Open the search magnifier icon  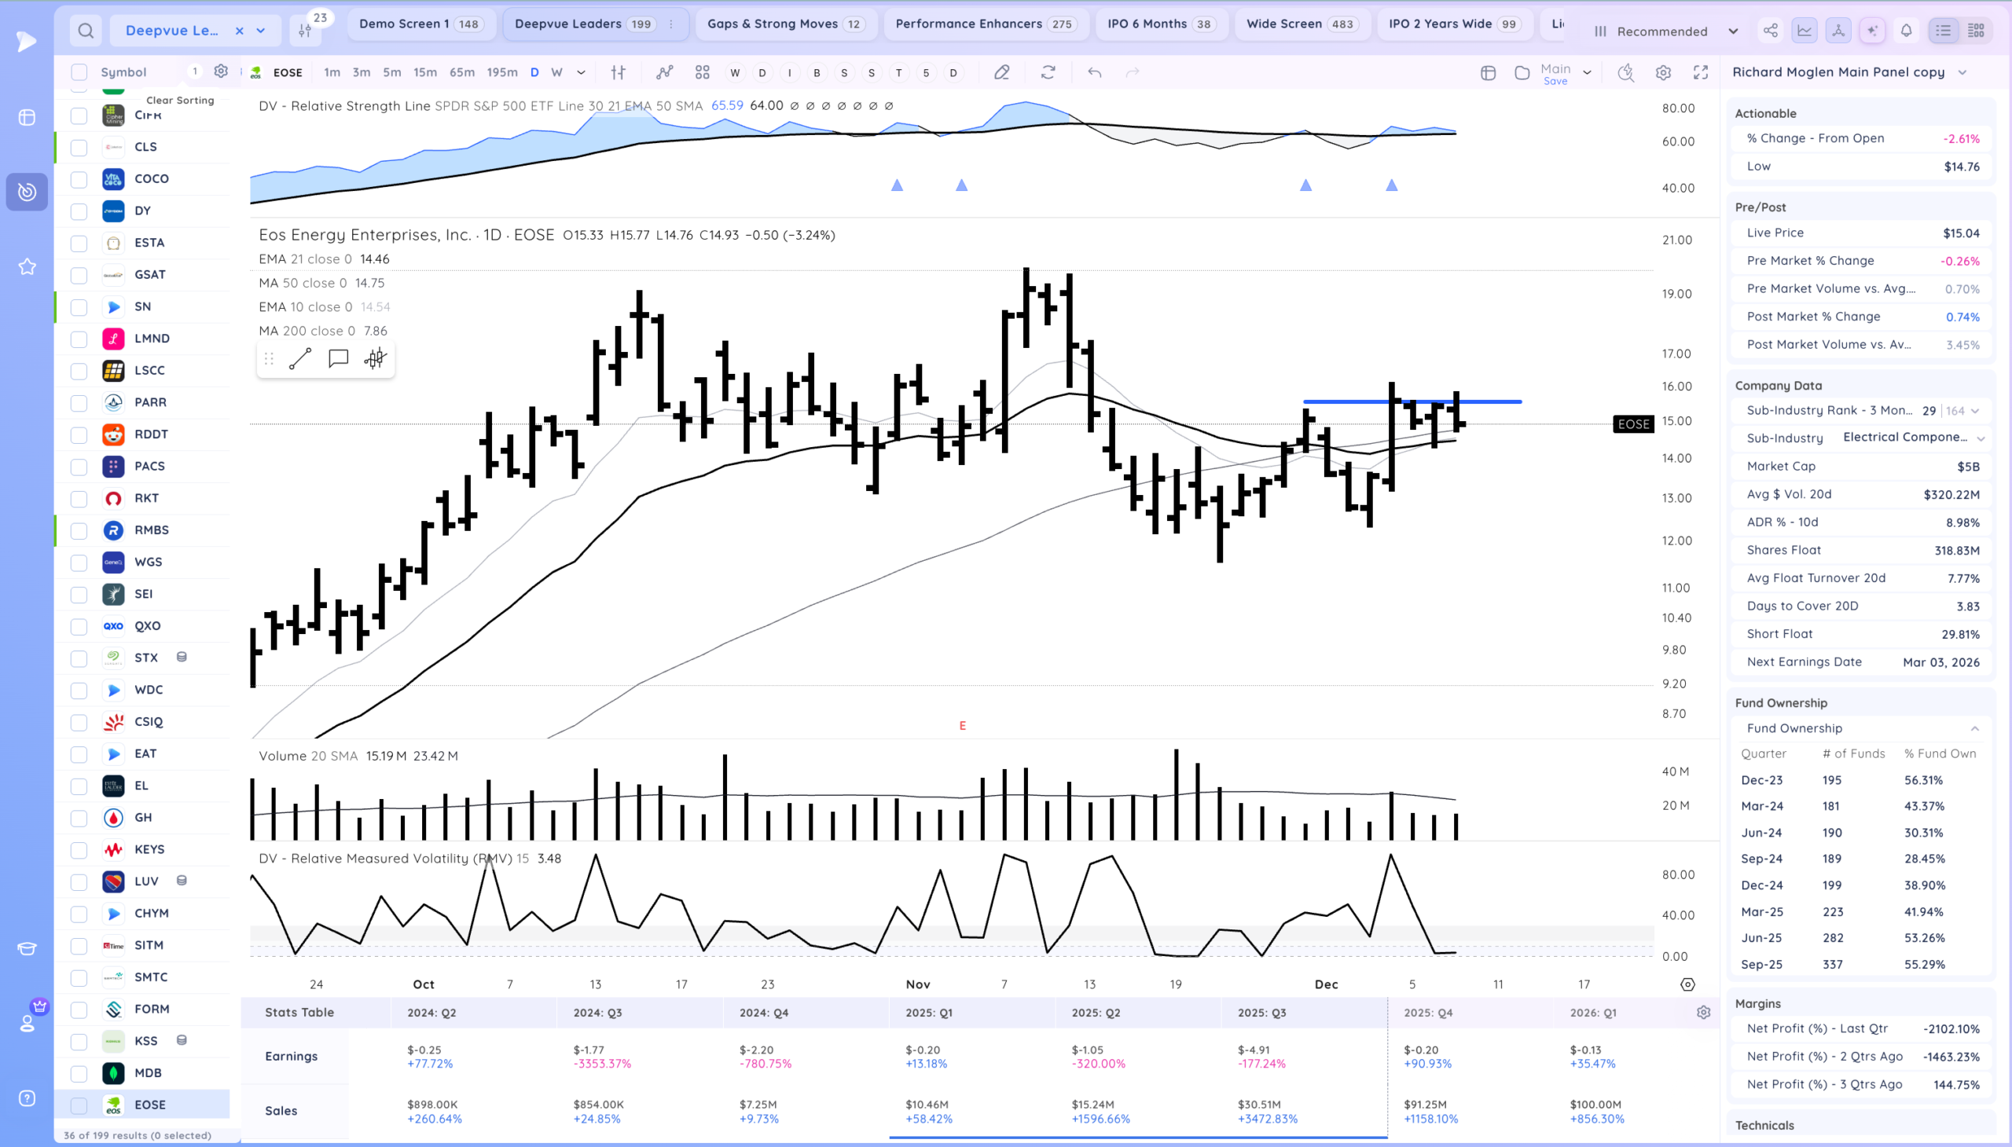click(86, 31)
